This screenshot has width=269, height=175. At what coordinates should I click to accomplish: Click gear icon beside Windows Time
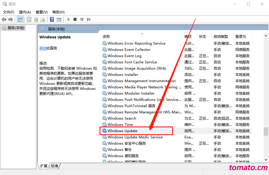[x=105, y=124]
